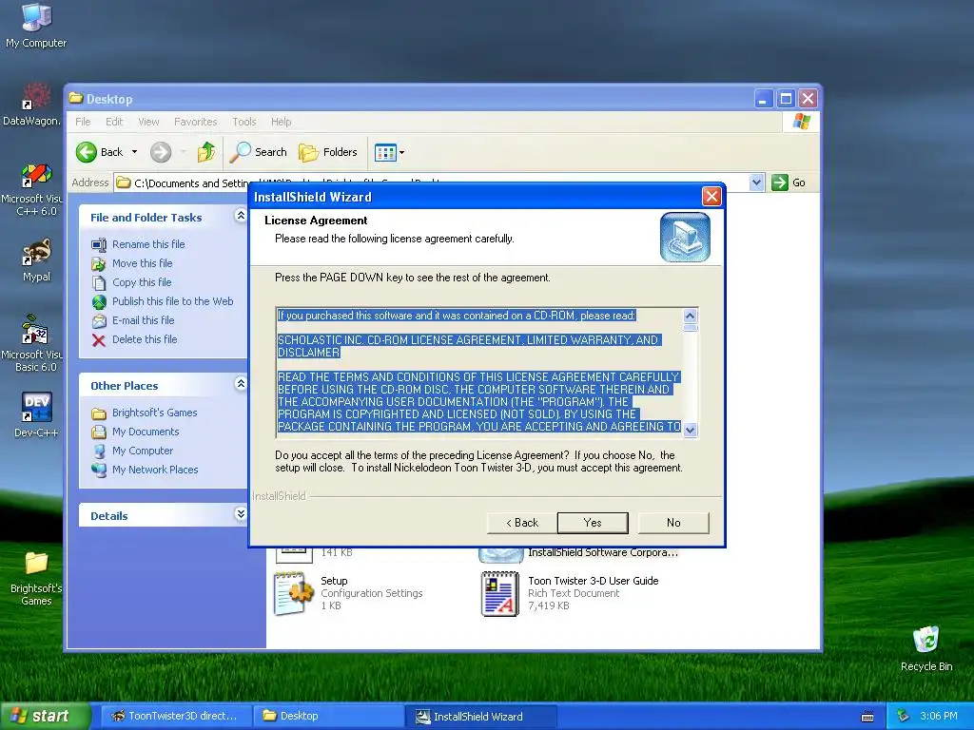Open My Computer in Other Places
974x730 pixels.
tap(143, 451)
